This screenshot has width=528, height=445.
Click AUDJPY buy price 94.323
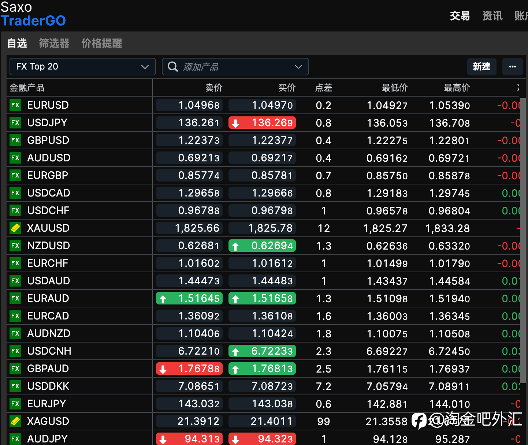click(262, 439)
